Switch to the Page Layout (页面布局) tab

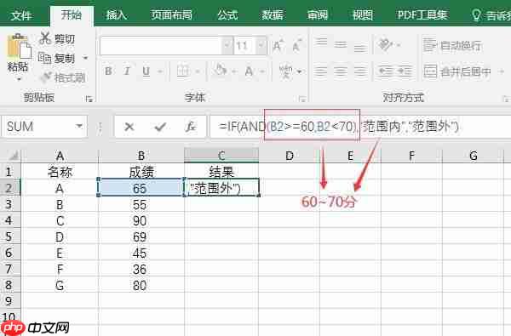point(171,15)
